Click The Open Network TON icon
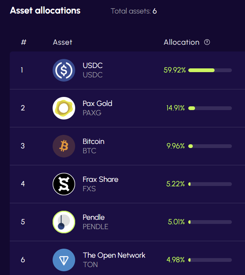Viewport: 245px width, 275px height. tap(64, 260)
